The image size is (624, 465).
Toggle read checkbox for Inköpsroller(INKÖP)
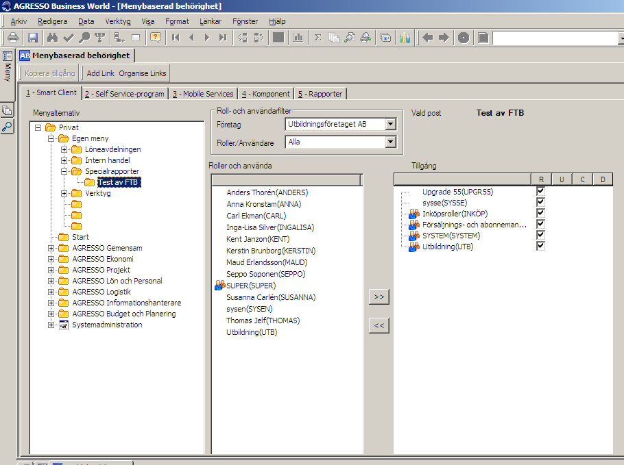[x=540, y=213]
